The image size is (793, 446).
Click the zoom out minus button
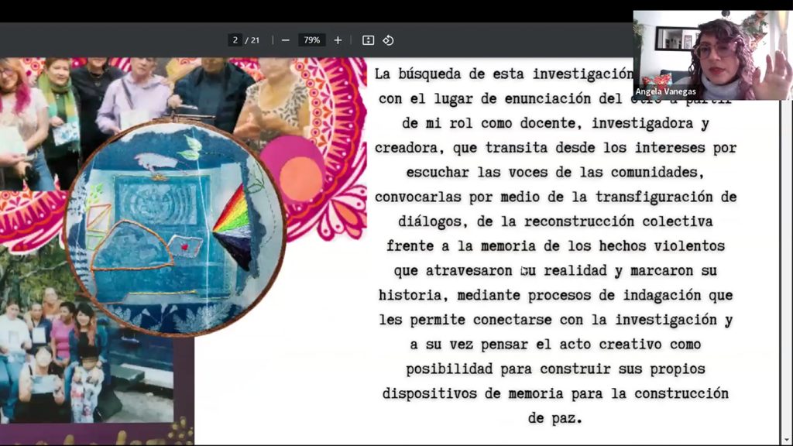pyautogui.click(x=286, y=40)
